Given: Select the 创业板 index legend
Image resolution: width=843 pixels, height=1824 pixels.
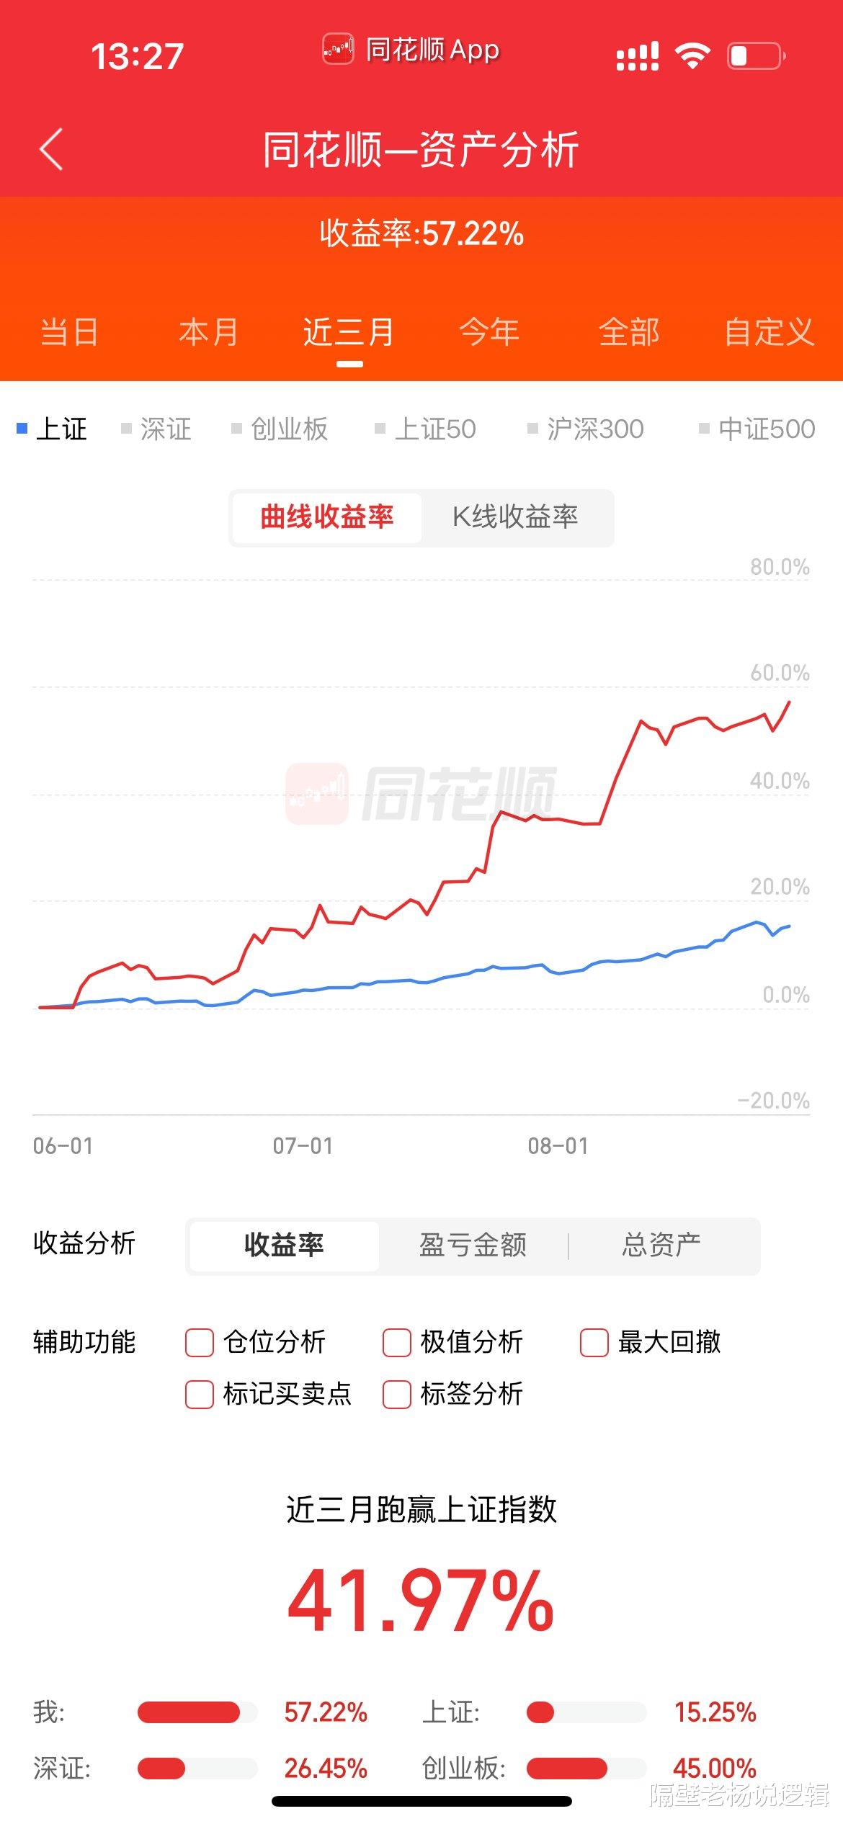Looking at the screenshot, I should pyautogui.click(x=280, y=429).
